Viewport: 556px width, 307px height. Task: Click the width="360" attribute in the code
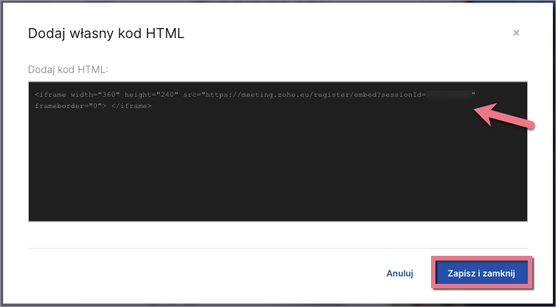96,95
